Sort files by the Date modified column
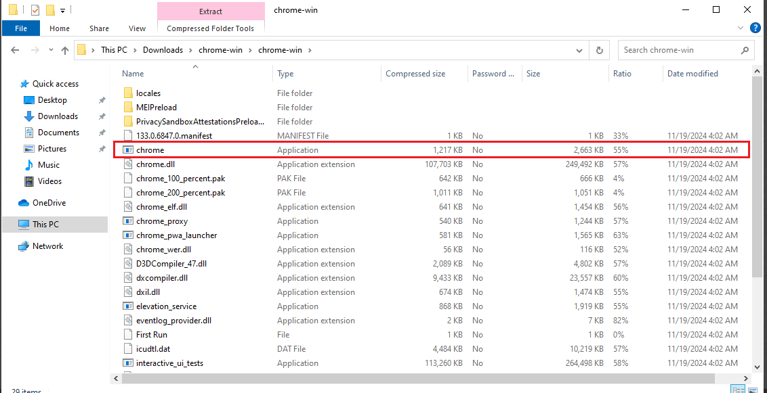 tap(692, 73)
